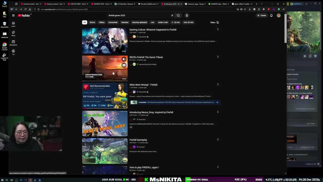Select the 4 - 20 min chip
323x182 pixels.
coord(176,22)
